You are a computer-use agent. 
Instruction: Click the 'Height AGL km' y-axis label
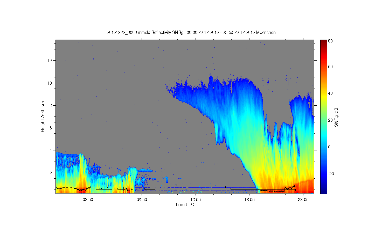pos(43,116)
